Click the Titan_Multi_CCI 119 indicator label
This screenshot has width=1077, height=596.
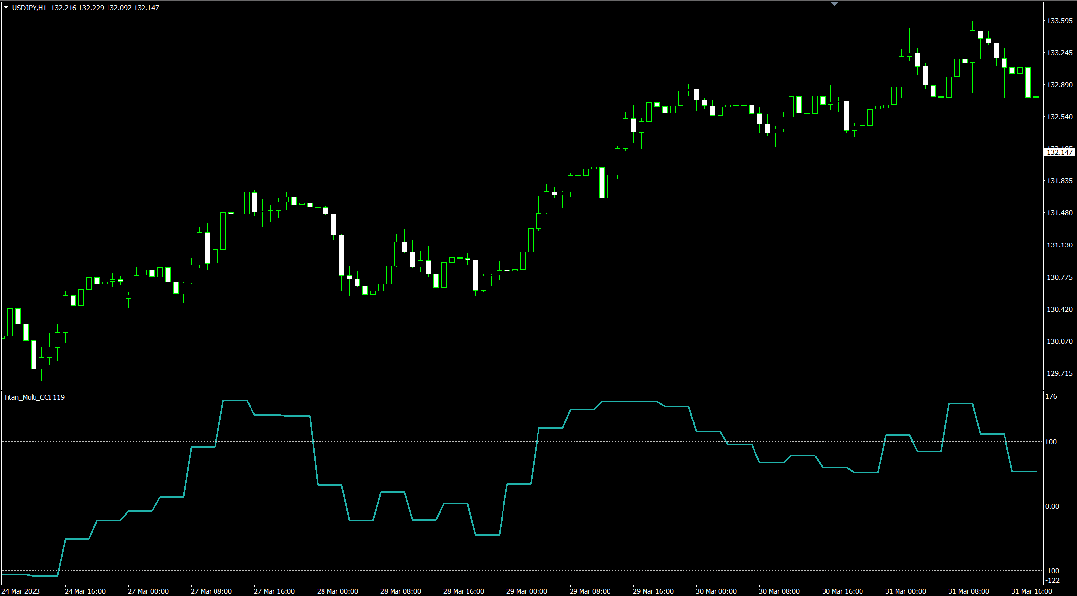click(34, 397)
